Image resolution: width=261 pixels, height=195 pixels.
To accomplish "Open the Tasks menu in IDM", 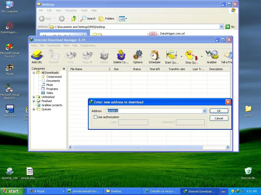I will coord(33,45).
